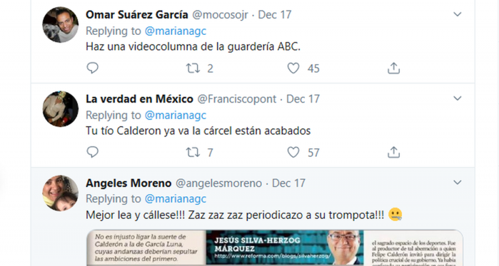This screenshot has width=499, height=266.
Task: Like Omar Suárez García's tweet
Action: coord(293,68)
